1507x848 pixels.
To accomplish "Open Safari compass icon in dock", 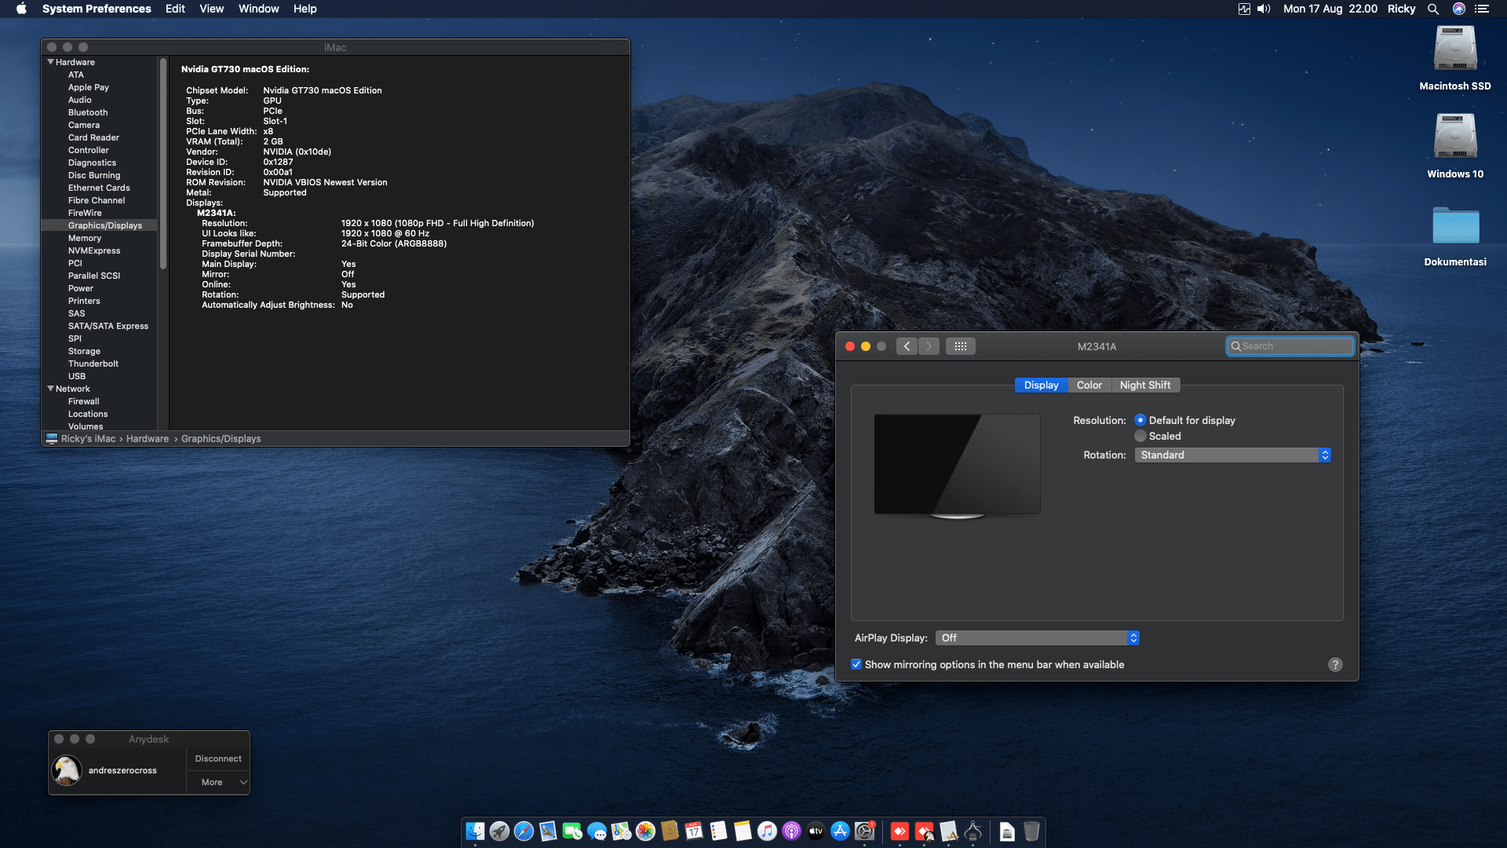I will click(524, 831).
